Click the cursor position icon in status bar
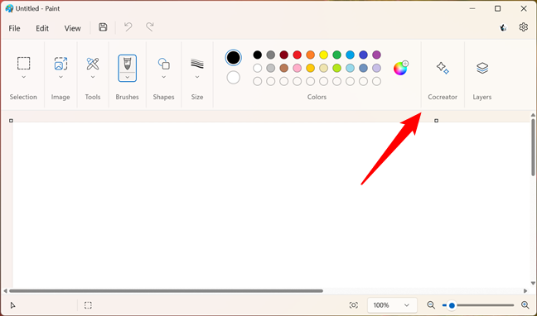Viewport: 537px width, 316px height. [12, 305]
